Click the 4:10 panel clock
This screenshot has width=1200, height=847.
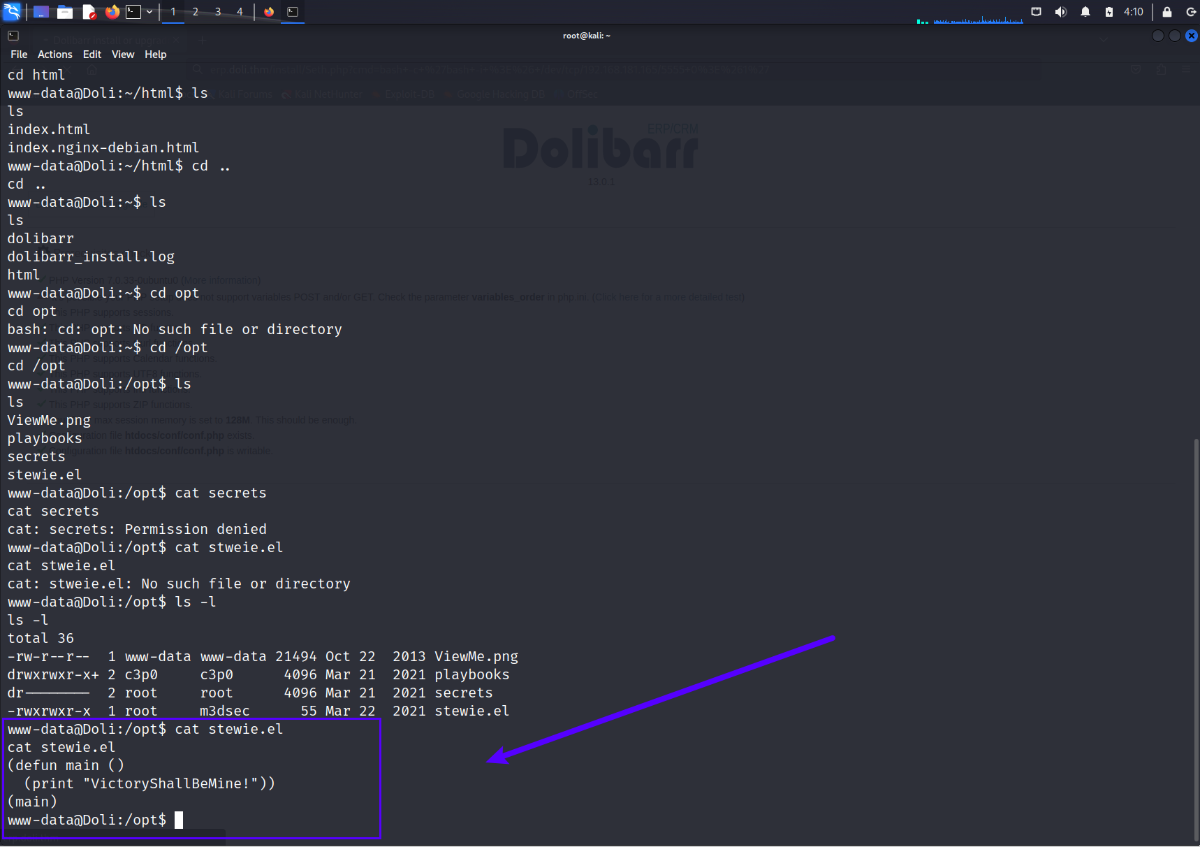1134,12
